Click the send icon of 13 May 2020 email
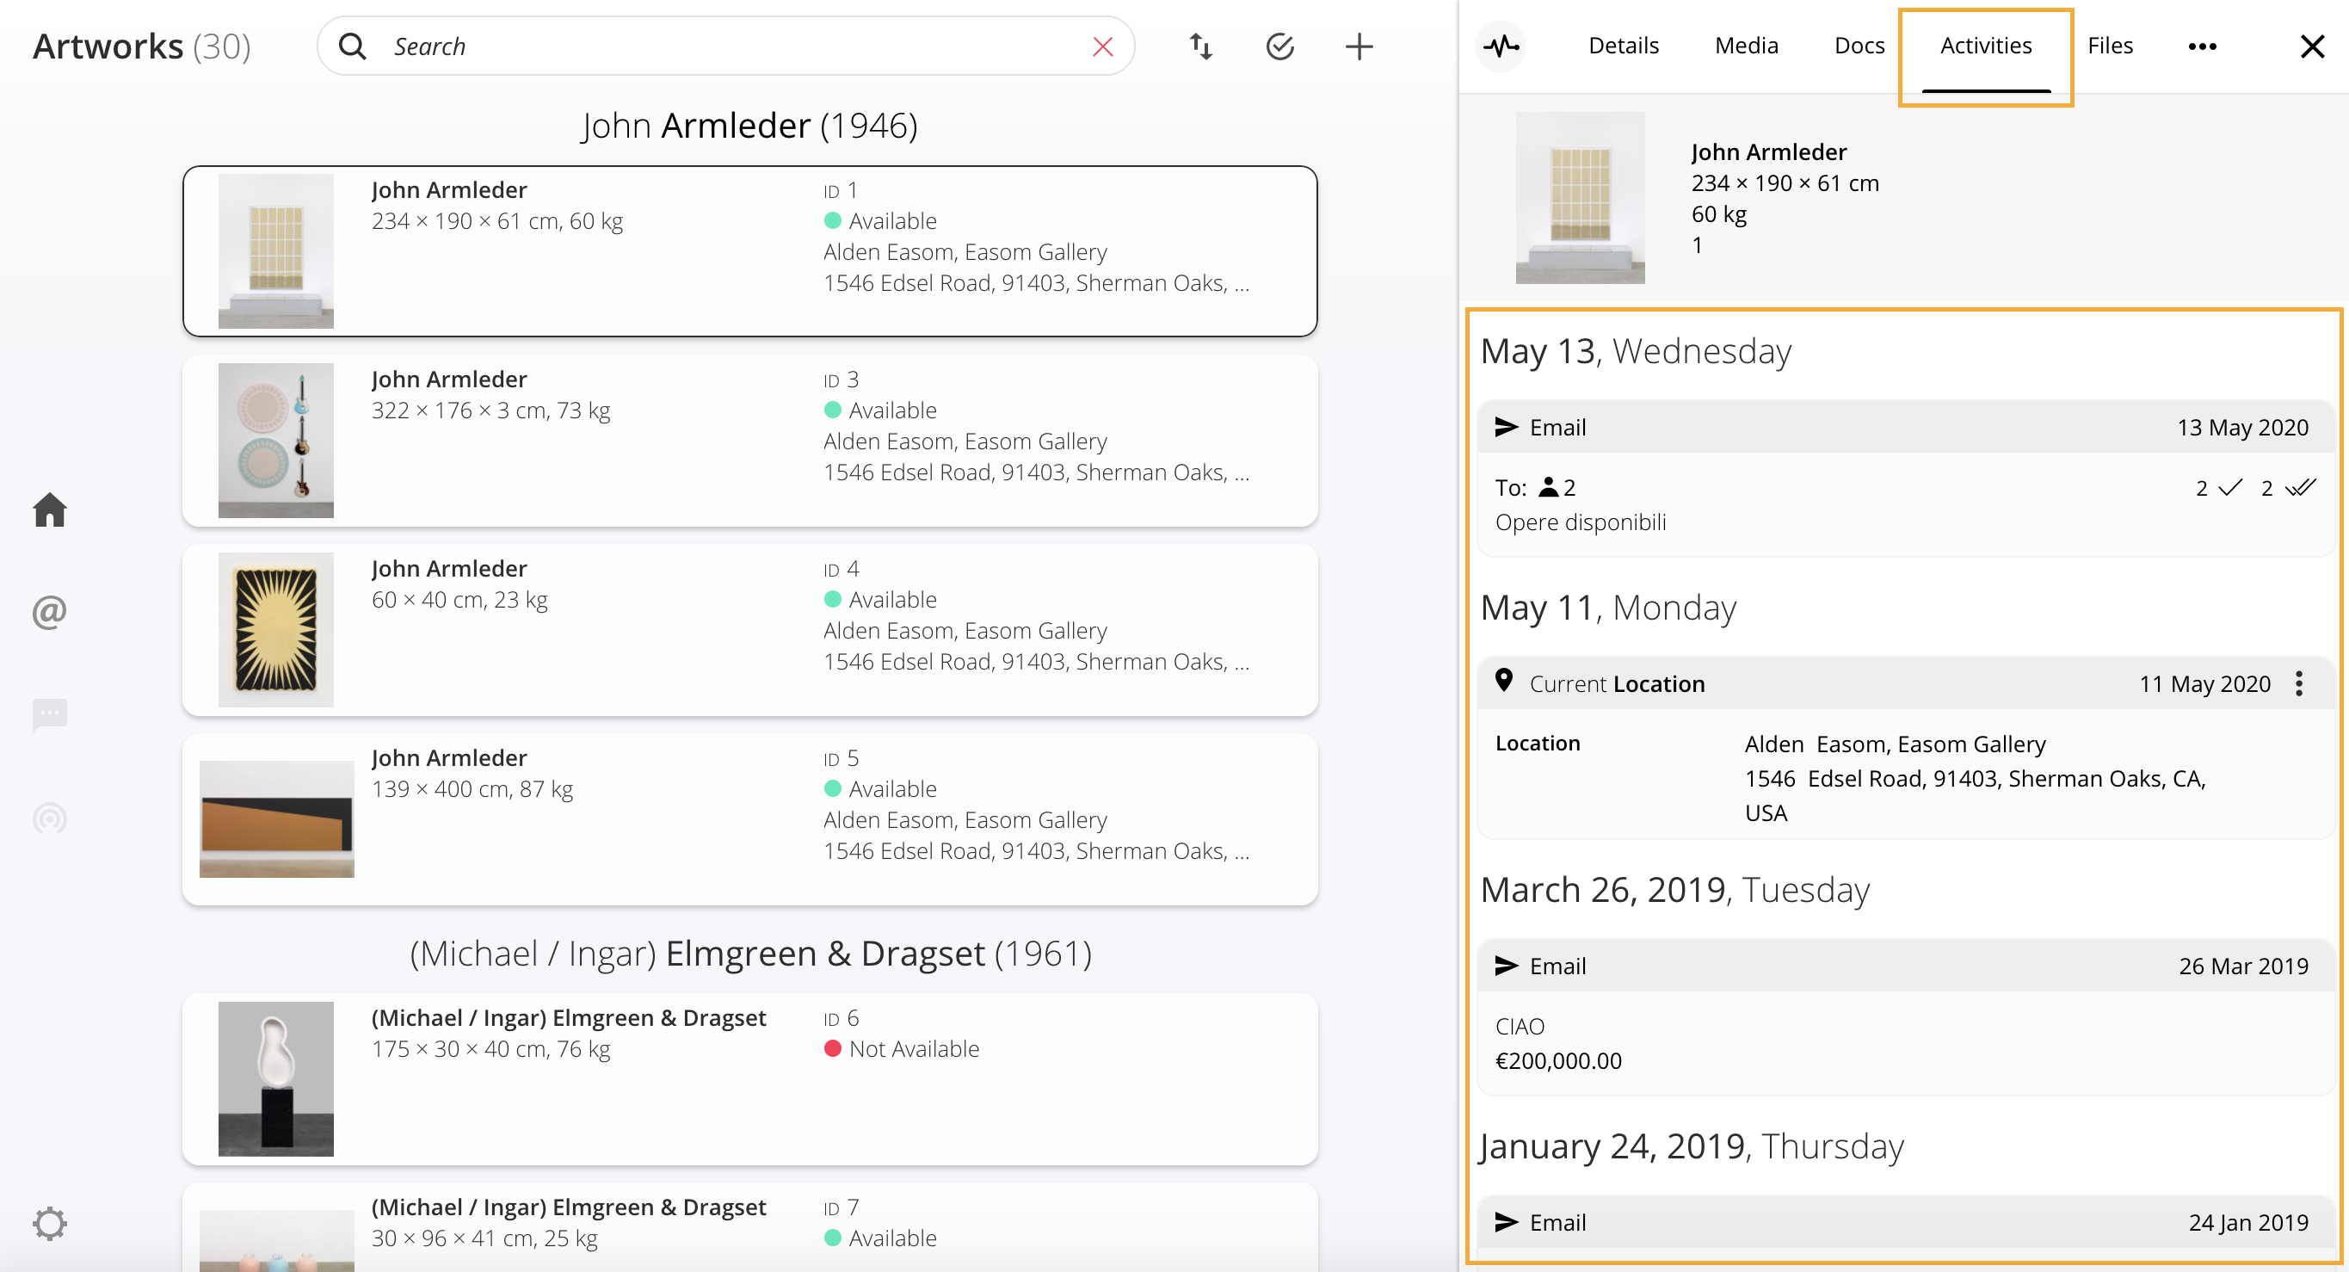Screen dimensions: 2349x1272 click(1507, 427)
